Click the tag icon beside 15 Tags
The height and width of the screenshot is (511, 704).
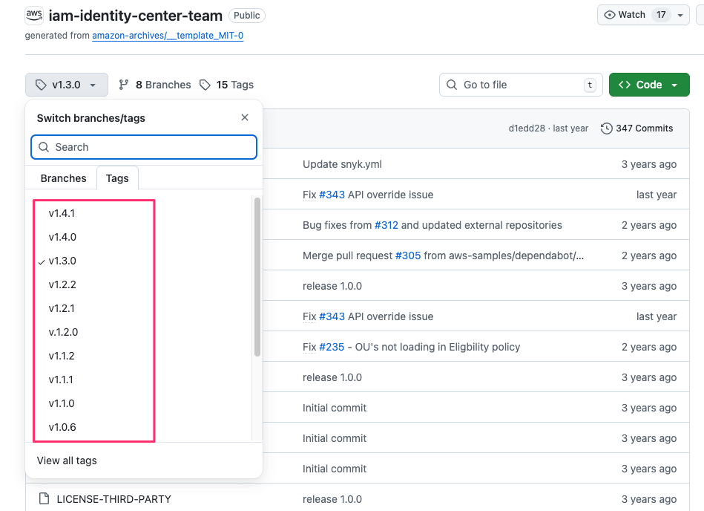click(205, 85)
